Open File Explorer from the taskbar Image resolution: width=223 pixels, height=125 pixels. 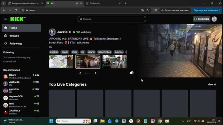(102, 121)
